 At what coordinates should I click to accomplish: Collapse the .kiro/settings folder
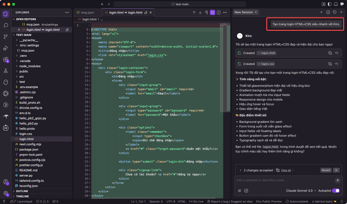[x=29, y=45]
